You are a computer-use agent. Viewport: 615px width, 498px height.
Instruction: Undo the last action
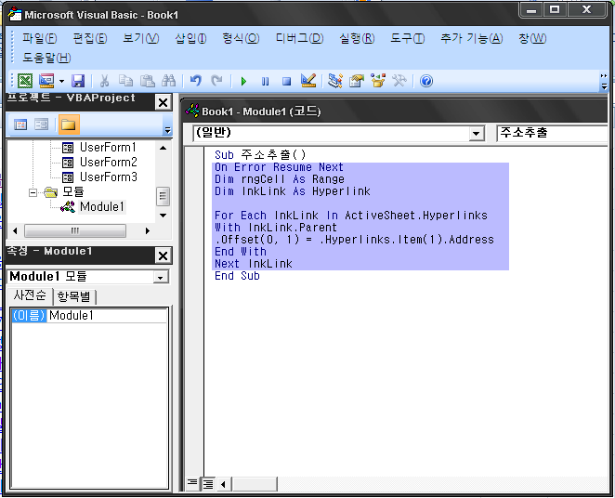tap(195, 81)
